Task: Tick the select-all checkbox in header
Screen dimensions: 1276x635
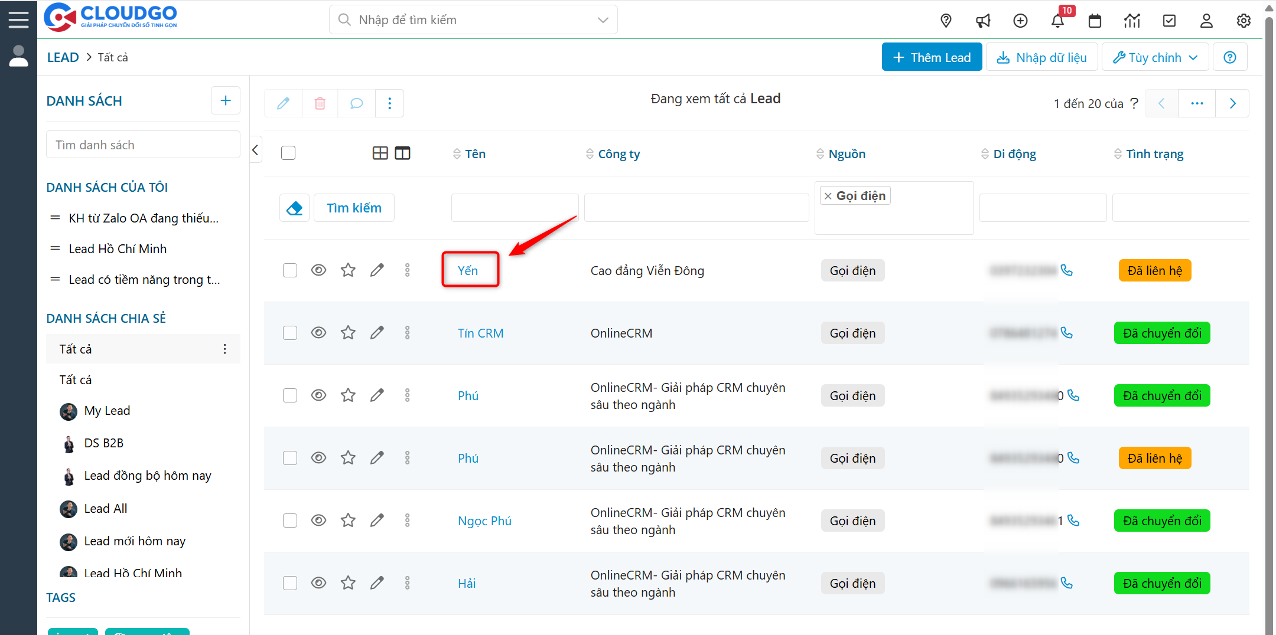Action: click(288, 153)
